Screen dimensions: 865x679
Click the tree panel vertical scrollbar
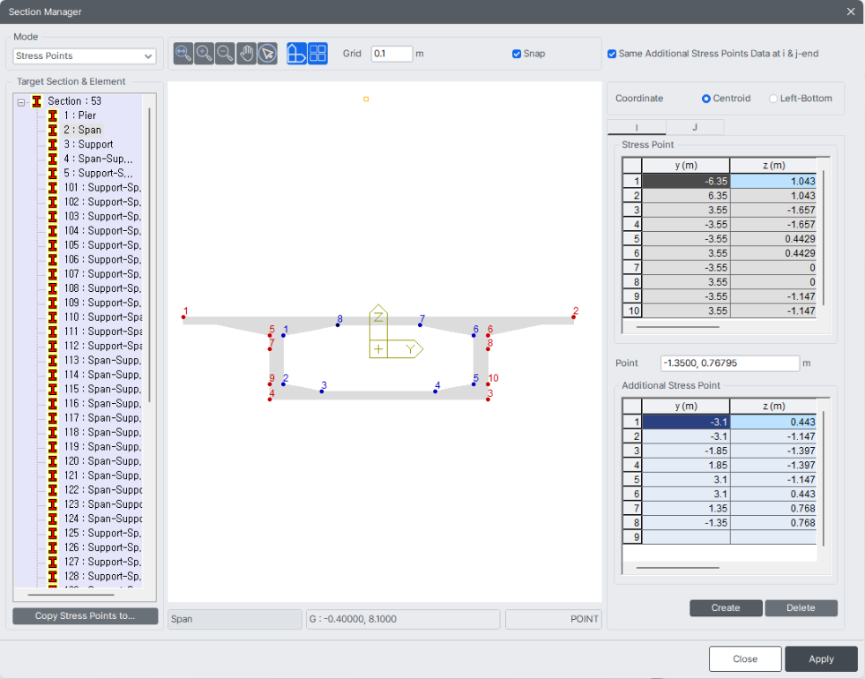pyautogui.click(x=150, y=254)
